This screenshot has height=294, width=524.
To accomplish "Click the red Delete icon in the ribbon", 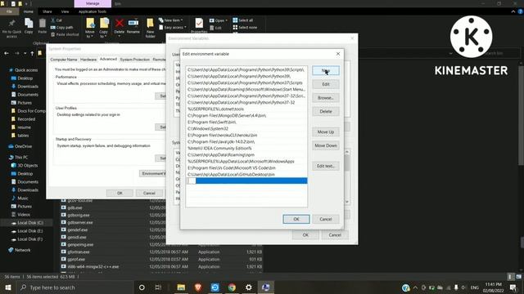I will coord(120,24).
